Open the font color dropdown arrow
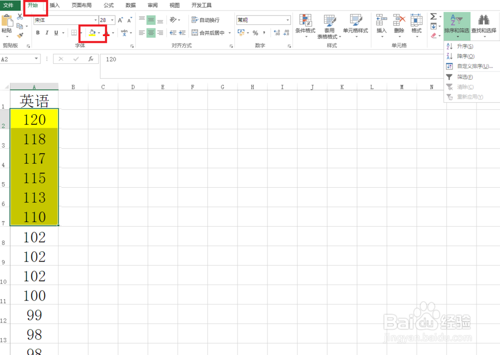Image resolution: width=500 pixels, height=355 pixels. click(x=113, y=33)
